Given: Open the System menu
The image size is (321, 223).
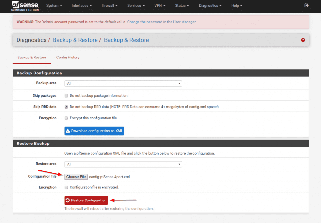Looking at the screenshot, I should click(x=54, y=6).
